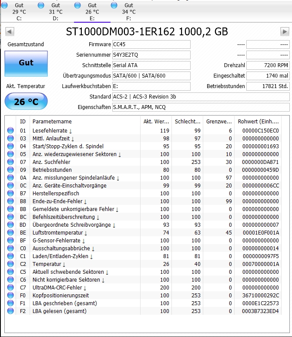Click the blue status orb for drive E:
Viewport: 292px width, 337px height.
[x=77, y=5]
